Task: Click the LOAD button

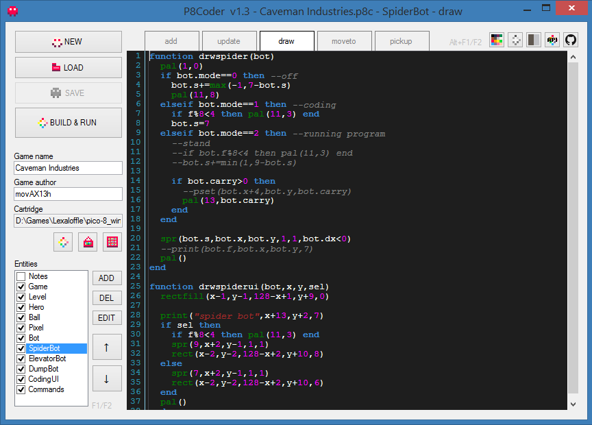Action: [x=69, y=68]
